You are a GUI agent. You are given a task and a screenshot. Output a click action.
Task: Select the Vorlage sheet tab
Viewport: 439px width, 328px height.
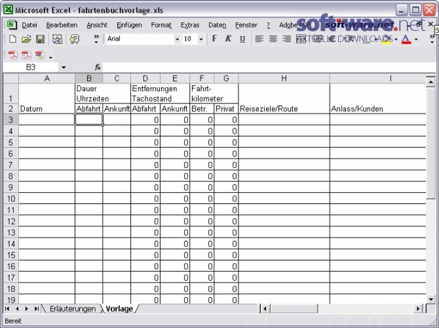(x=119, y=309)
